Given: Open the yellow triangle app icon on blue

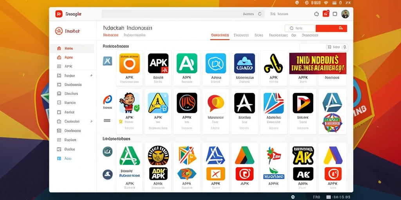Looking at the screenshot, I should coord(158,103).
